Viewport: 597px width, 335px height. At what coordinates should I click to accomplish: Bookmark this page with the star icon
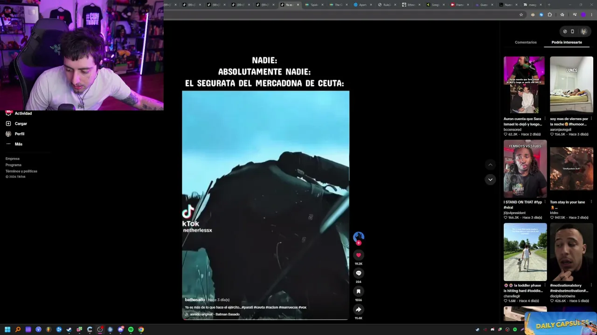point(521,14)
